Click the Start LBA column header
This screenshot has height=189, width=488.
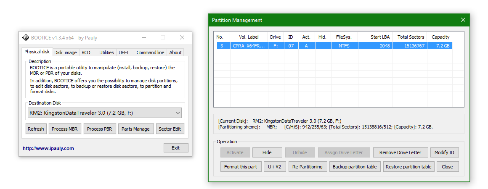pos(375,37)
